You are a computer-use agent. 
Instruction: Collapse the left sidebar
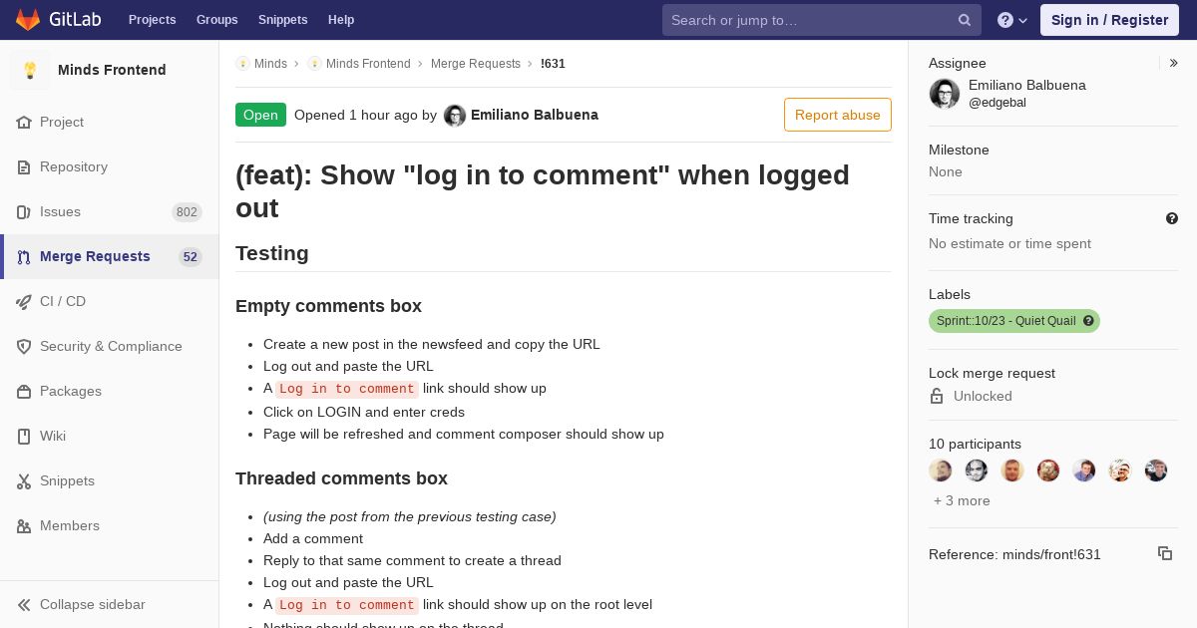point(110,604)
